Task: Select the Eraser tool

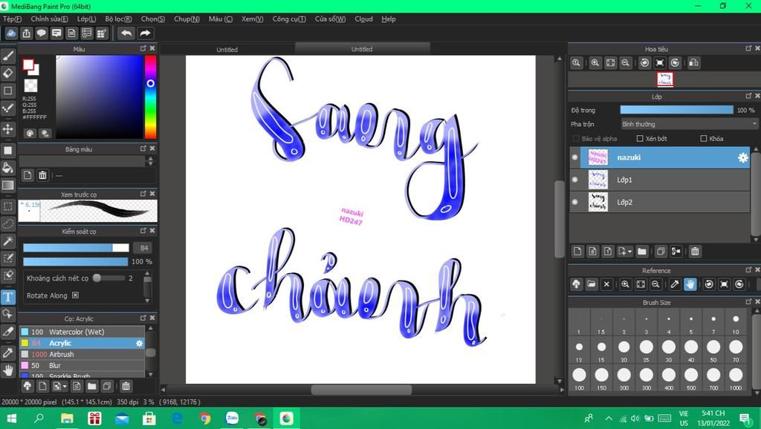Action: point(8,73)
